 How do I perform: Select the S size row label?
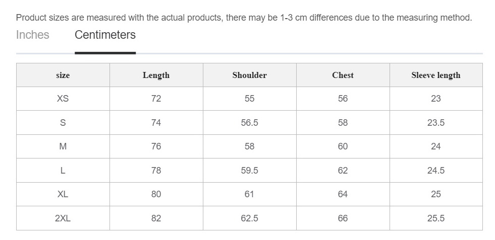coord(63,123)
